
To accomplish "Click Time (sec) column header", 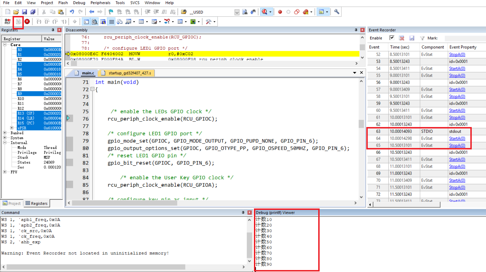I will click(404, 47).
